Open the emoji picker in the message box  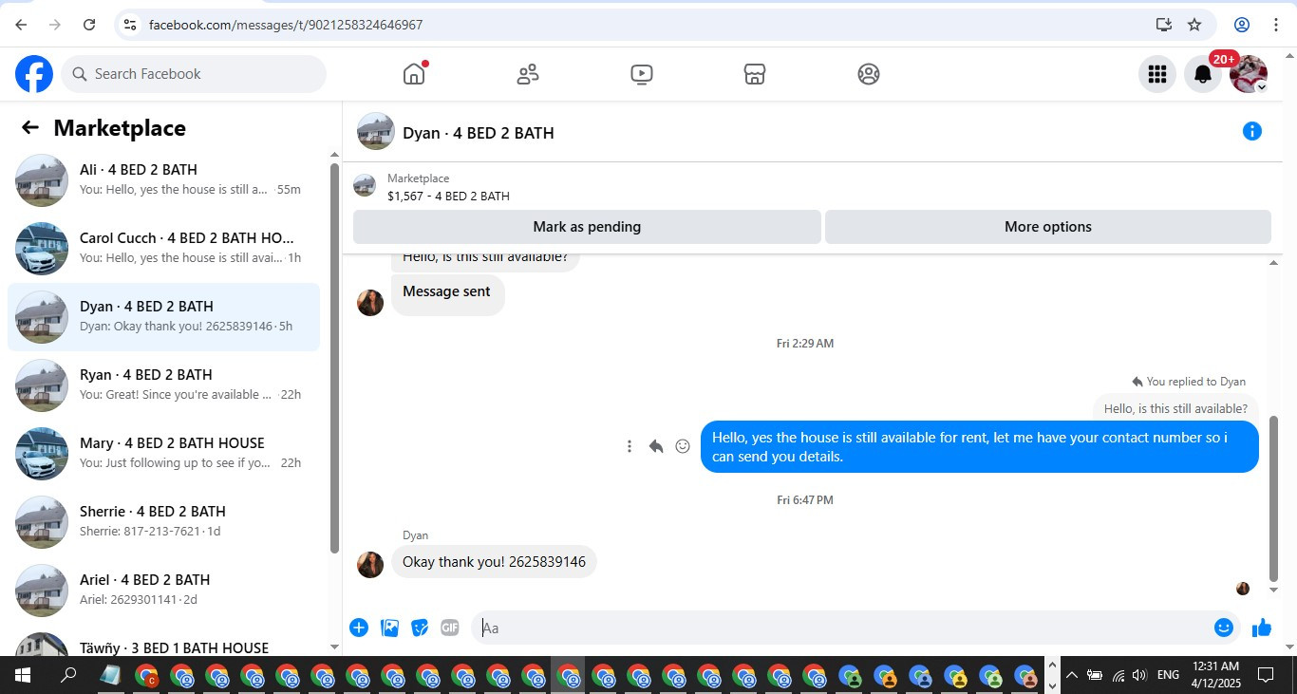[1224, 628]
